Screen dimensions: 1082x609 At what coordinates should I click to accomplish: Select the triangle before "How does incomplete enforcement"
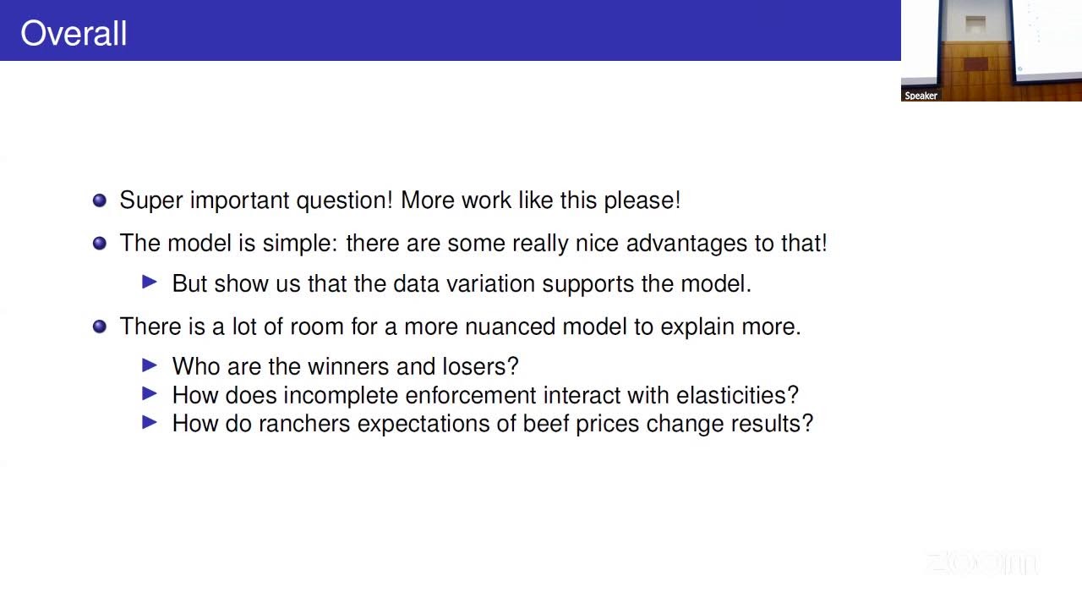coord(150,393)
